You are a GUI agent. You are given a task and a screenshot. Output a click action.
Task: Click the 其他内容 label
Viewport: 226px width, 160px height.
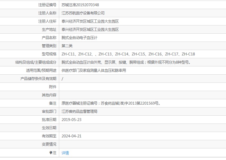[x=49, y=95]
